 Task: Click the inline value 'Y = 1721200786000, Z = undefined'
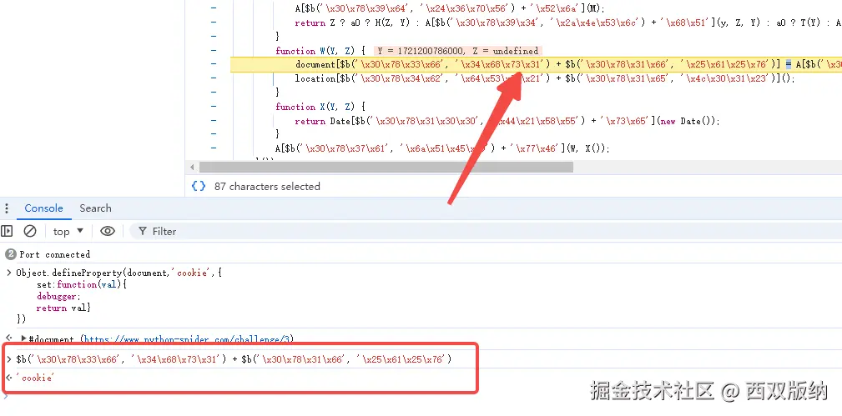coord(457,51)
